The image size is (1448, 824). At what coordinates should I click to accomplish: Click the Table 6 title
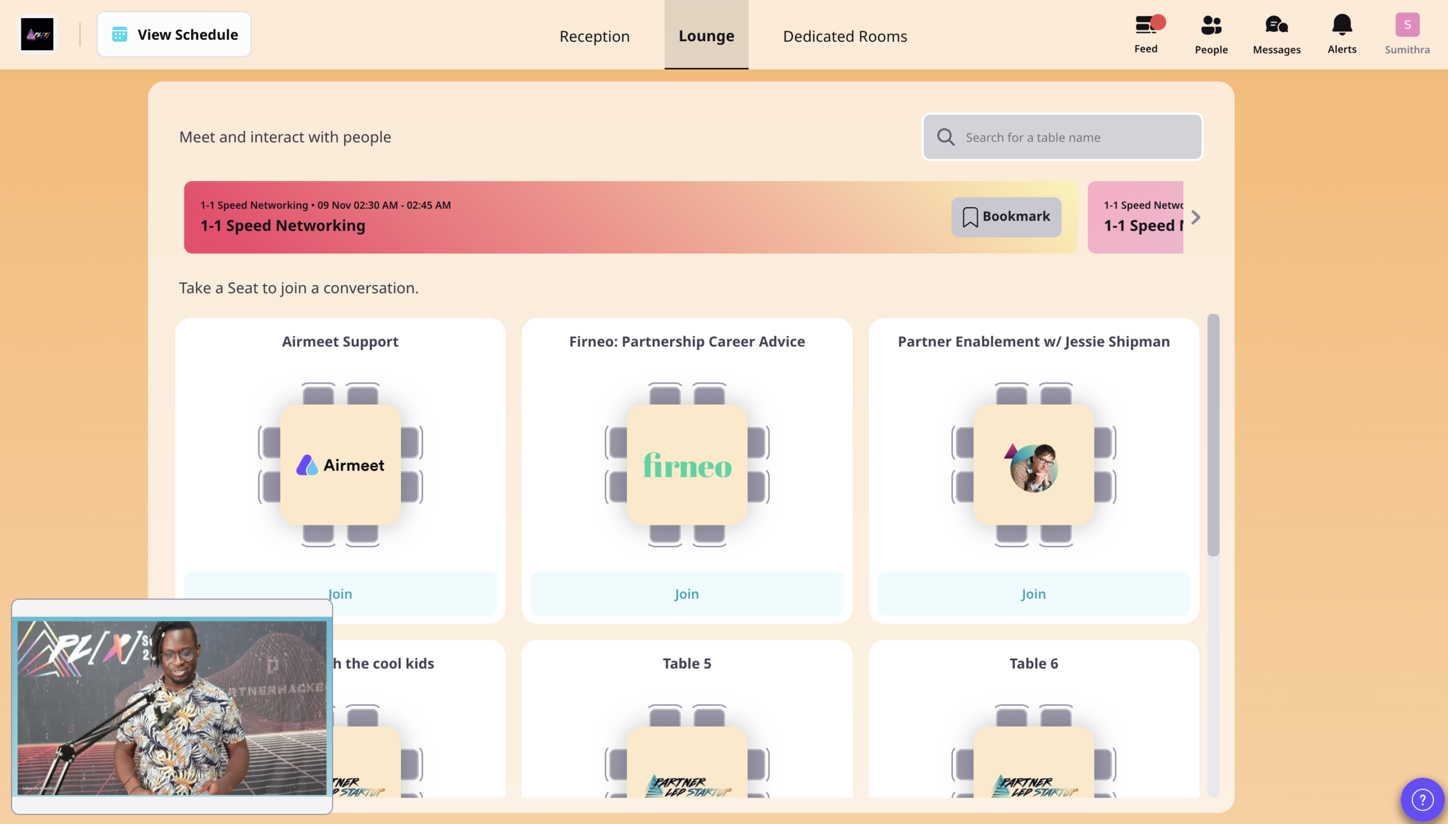pos(1033,663)
